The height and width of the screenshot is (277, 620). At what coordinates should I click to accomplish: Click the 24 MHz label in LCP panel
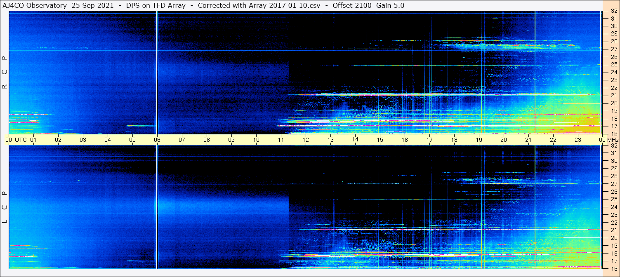click(x=613, y=207)
